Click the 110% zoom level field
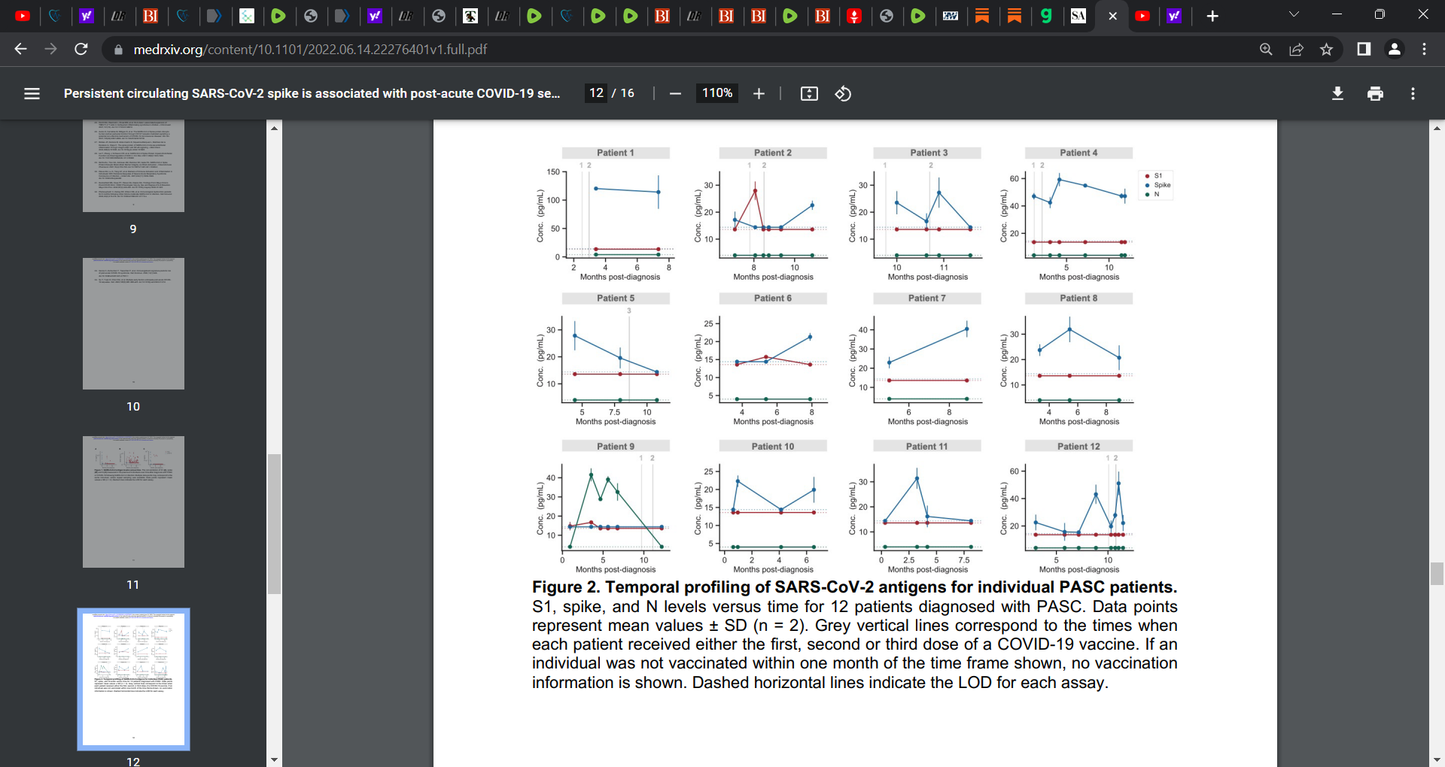 [x=717, y=93]
